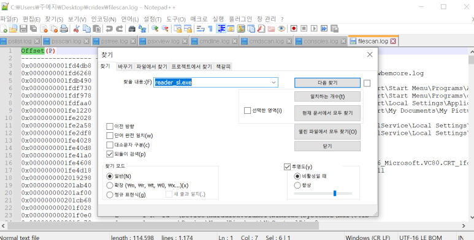Screen dimensions: 474x240
Task: Click 열린 파일에서 모두 찾기(O) button
Action: [x=327, y=132]
